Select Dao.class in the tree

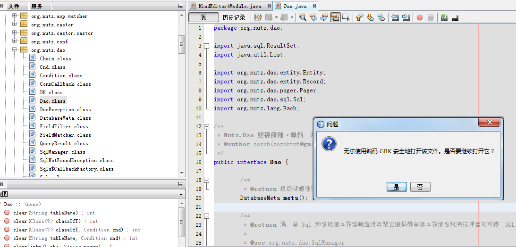(x=53, y=101)
